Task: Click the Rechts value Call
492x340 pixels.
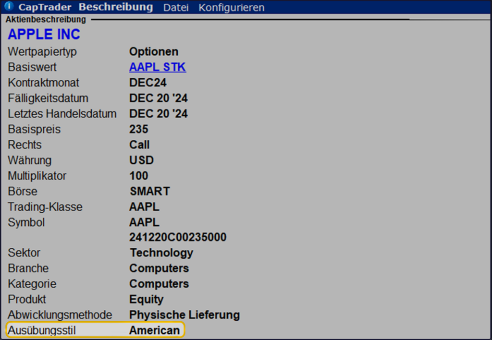Action: click(x=139, y=145)
